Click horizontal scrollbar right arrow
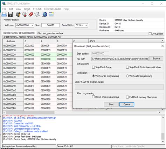Image resolution: width=166 pixels, height=149 pixels. click(x=159, y=112)
